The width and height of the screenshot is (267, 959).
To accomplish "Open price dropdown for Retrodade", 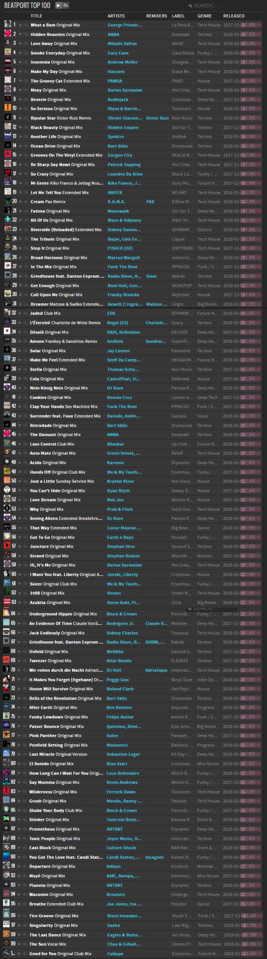I will pos(258,425).
